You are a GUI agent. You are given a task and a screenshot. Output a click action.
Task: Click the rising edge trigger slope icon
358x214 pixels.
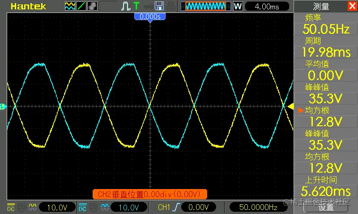[176, 207]
